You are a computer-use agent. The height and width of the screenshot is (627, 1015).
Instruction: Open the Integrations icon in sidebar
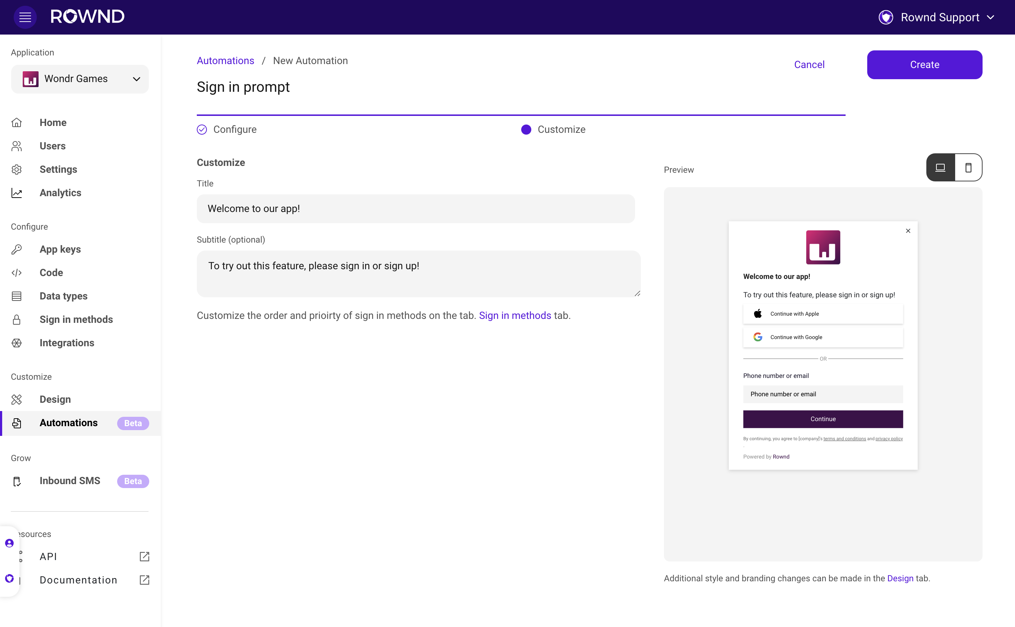coord(17,343)
